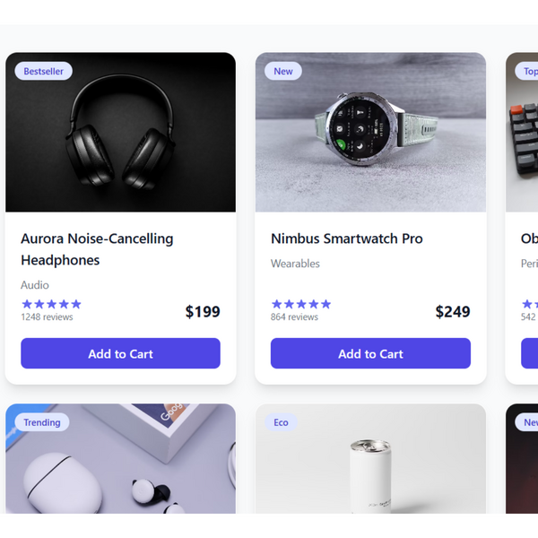View the 864 reviews for smartwatch
This screenshot has width=538, height=538.
click(x=294, y=317)
